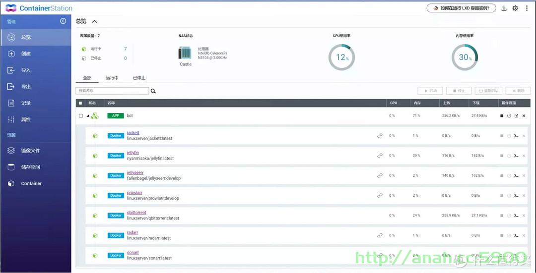Collapse the bot application tree arrow
Viewport: 536px width, 273px height.
tap(87, 116)
